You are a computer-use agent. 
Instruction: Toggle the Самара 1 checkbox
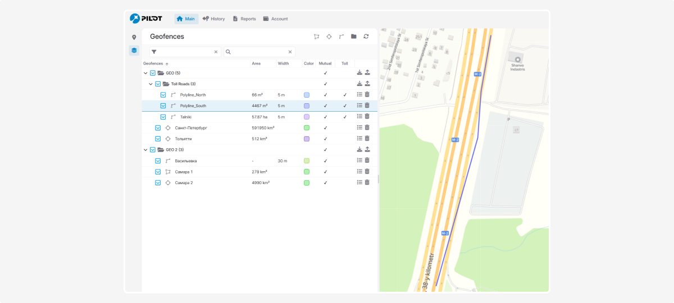pyautogui.click(x=158, y=172)
